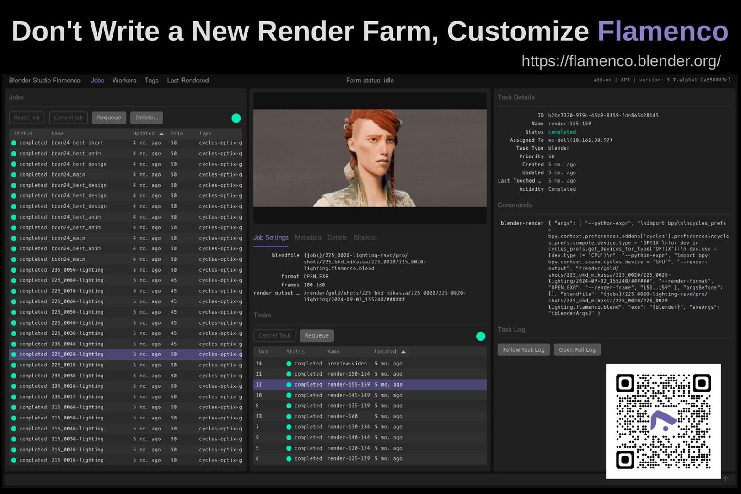Screen dimensions: 741x494
Task: Toggle the green refresh indicator in Jobs panel
Action: point(236,118)
